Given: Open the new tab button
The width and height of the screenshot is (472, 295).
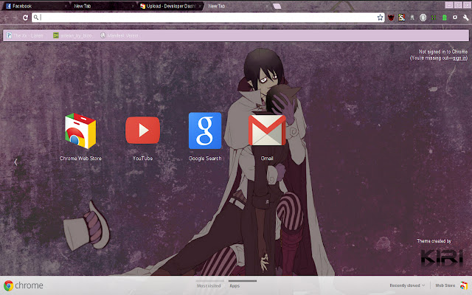Looking at the screenshot, I should (x=277, y=7).
